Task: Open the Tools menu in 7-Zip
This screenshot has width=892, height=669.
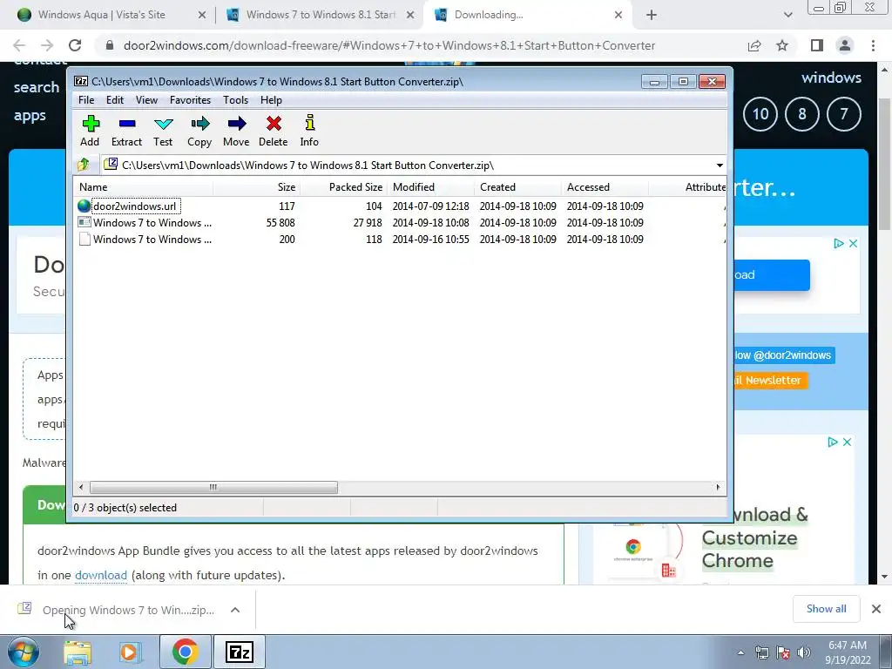Action: pyautogui.click(x=235, y=100)
